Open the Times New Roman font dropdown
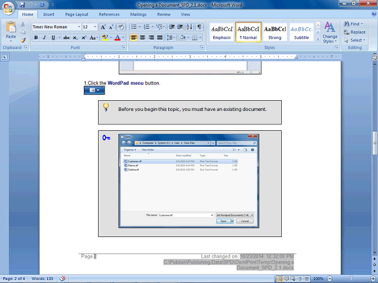Image resolution: width=378 pixels, height=283 pixels. point(79,27)
